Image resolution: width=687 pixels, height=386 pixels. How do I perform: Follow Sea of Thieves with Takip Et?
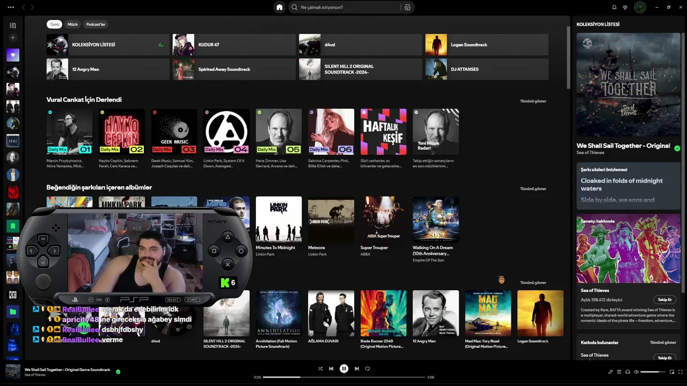pos(664,300)
